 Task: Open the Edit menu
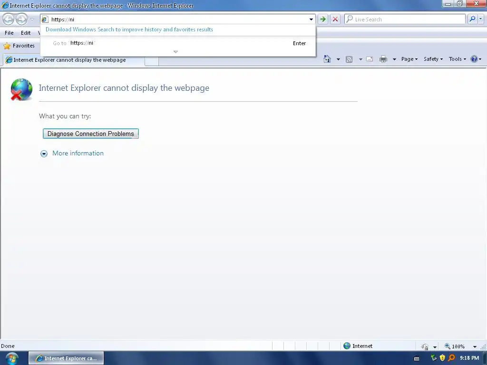tap(26, 33)
